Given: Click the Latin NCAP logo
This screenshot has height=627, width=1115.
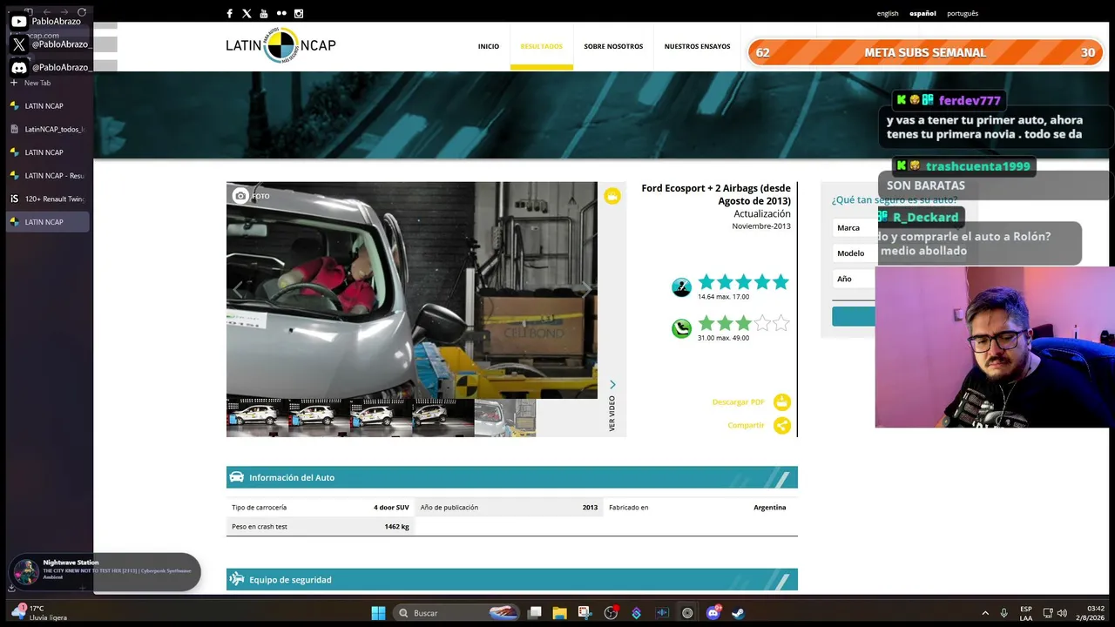Looking at the screenshot, I should pos(280,45).
